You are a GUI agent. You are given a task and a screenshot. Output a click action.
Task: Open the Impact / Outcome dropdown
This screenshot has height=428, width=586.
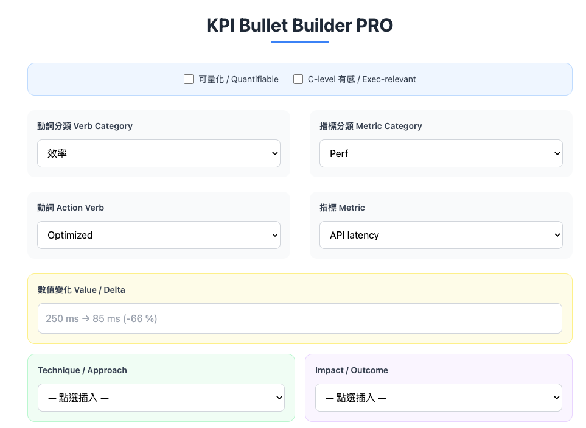click(x=439, y=398)
